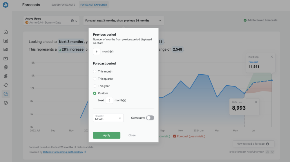Select the Forecasts sidebar icon
This screenshot has width=290, height=162.
click(6, 94)
